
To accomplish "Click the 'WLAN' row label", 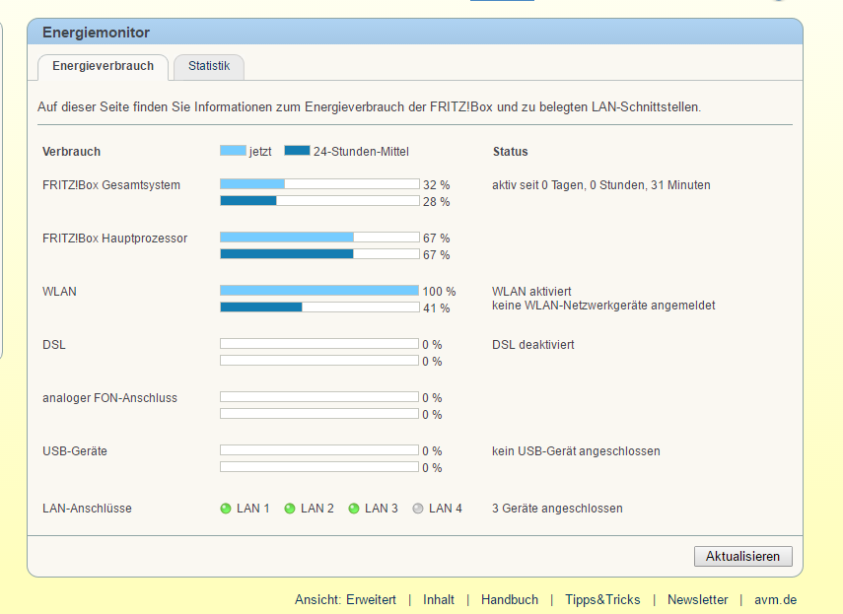I will [59, 291].
